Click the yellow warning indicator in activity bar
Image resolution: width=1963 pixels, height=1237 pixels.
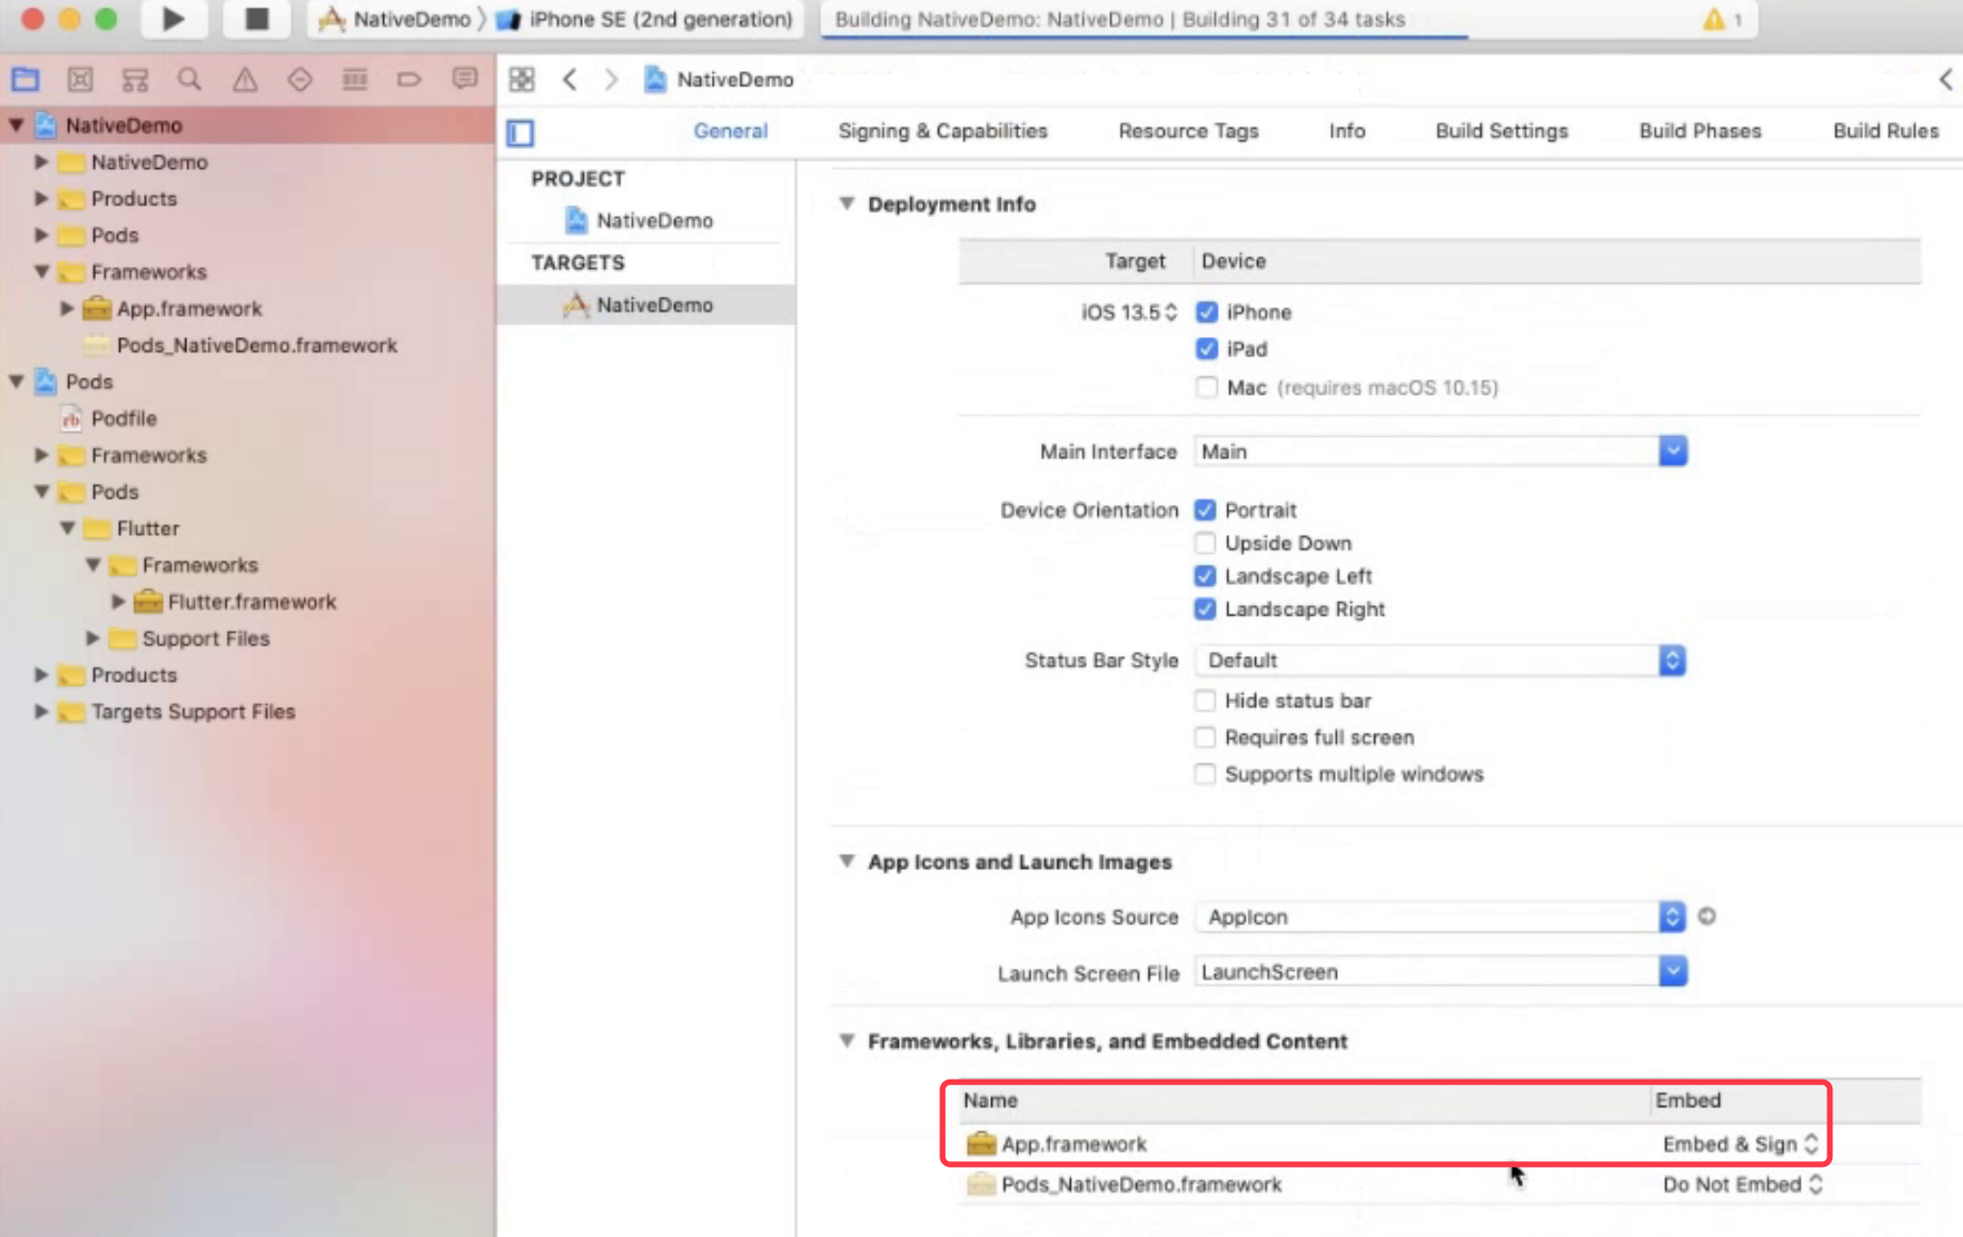(x=1713, y=19)
